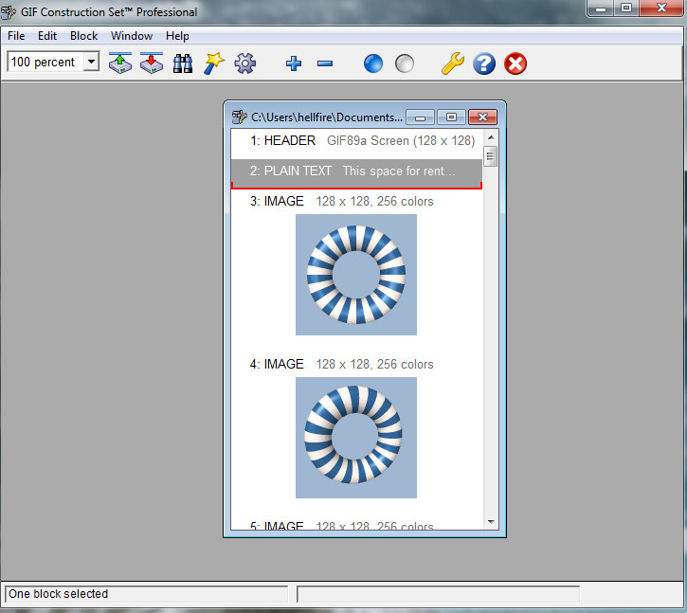The image size is (687, 613).
Task: Select the 3: IMAGE block label
Action: pos(277,201)
